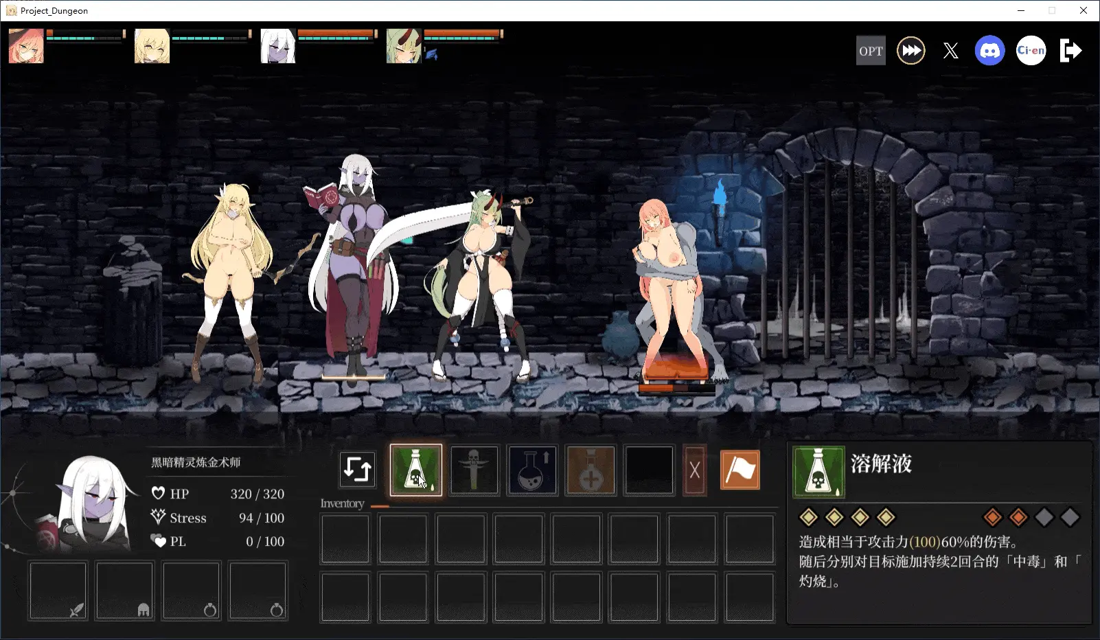
Task: Toggle the fast-forward speed icon
Action: pos(911,51)
